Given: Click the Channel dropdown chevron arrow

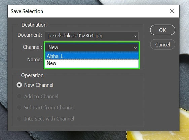Looking at the screenshot, I should 136,48.
